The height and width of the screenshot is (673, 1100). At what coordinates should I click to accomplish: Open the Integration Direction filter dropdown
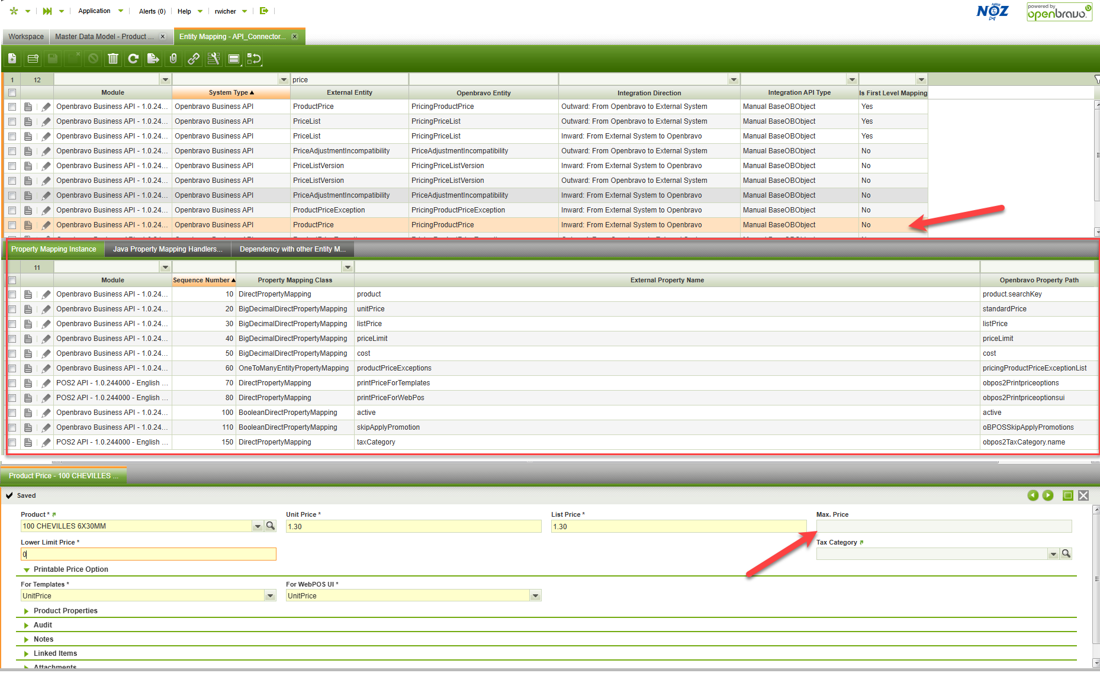pos(734,80)
